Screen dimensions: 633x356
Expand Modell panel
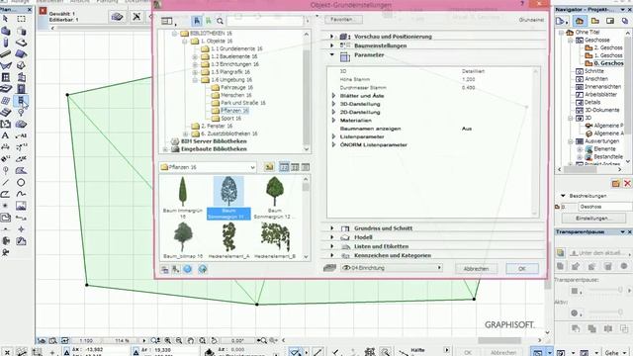coord(331,237)
